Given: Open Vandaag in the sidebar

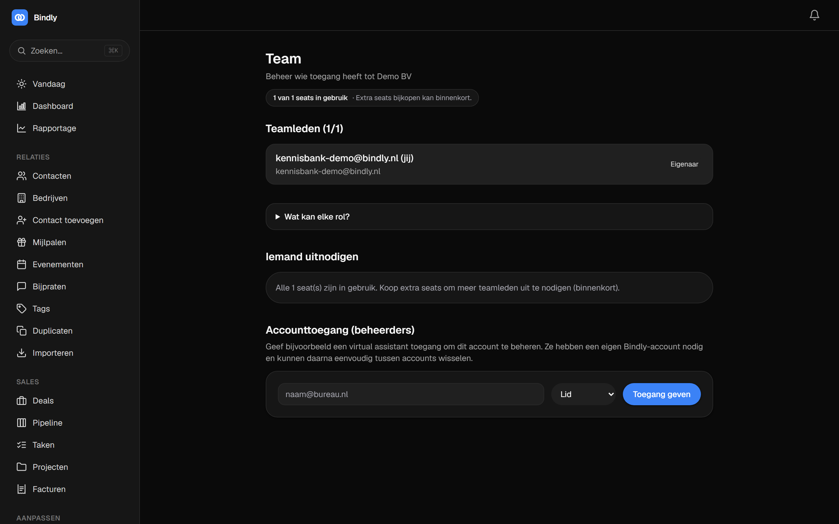Looking at the screenshot, I should click(69, 84).
